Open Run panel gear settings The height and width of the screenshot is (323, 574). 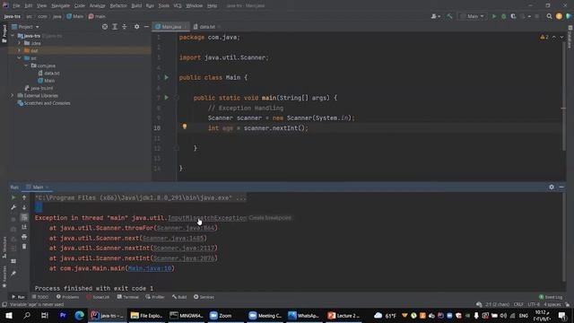(x=552, y=187)
